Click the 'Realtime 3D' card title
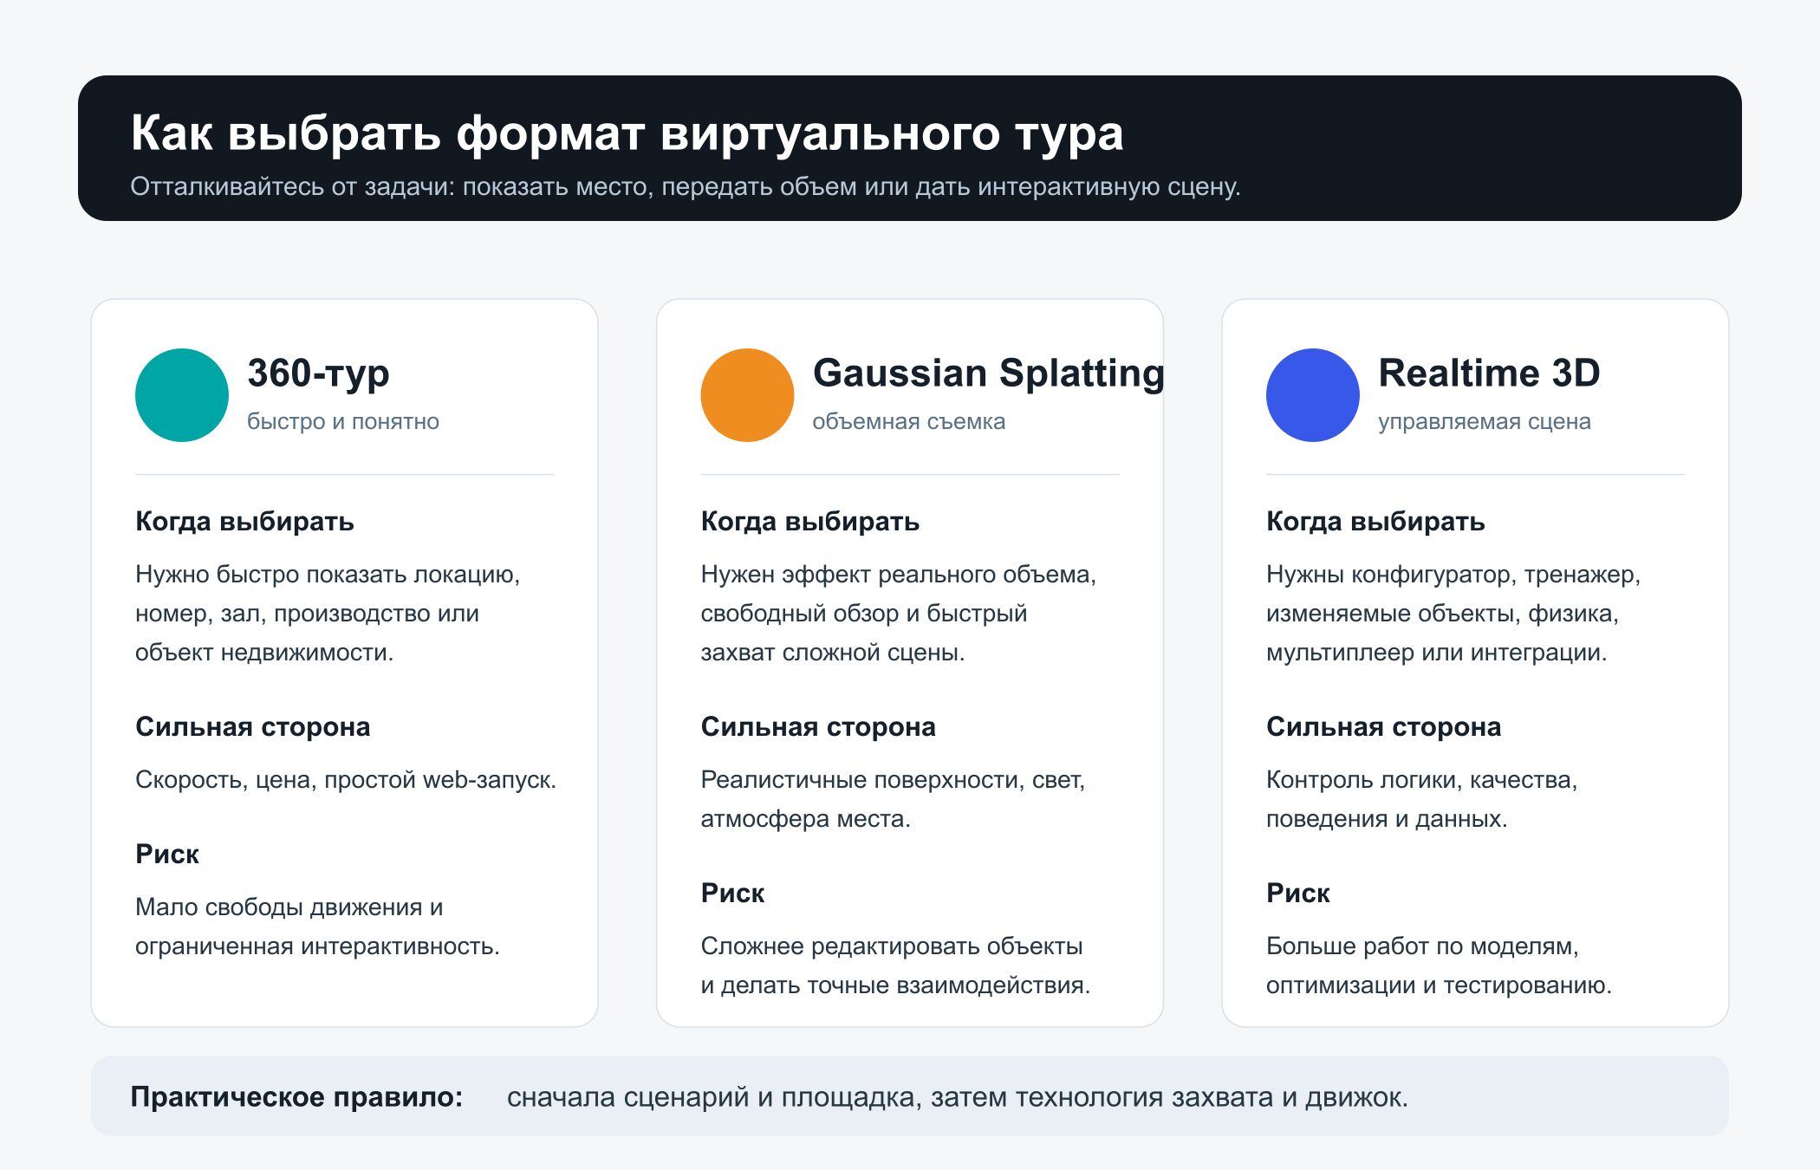Screen dimensions: 1820x1170 coord(1489,373)
